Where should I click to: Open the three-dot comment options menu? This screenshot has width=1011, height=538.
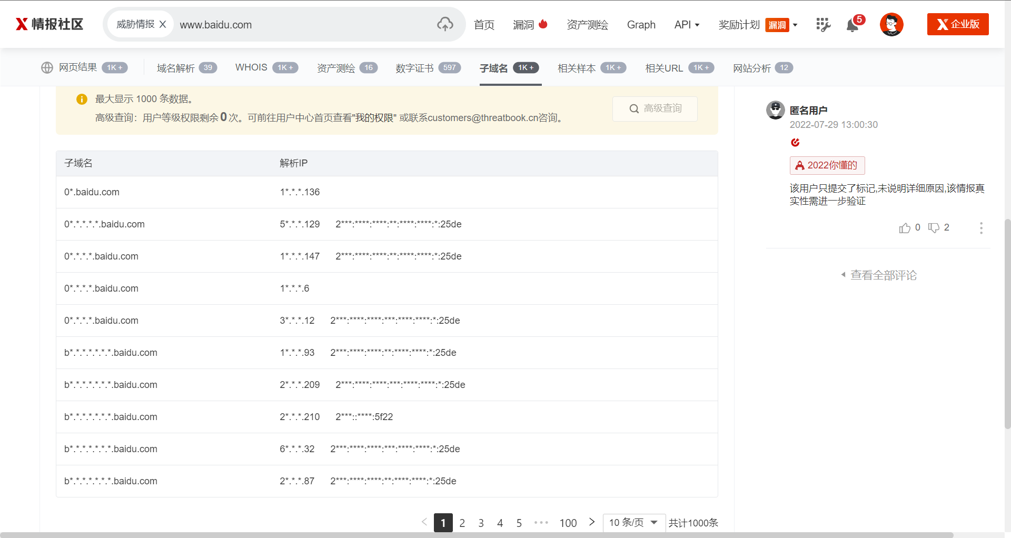tap(981, 228)
